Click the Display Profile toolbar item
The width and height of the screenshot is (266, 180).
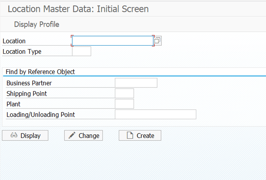pos(37,25)
